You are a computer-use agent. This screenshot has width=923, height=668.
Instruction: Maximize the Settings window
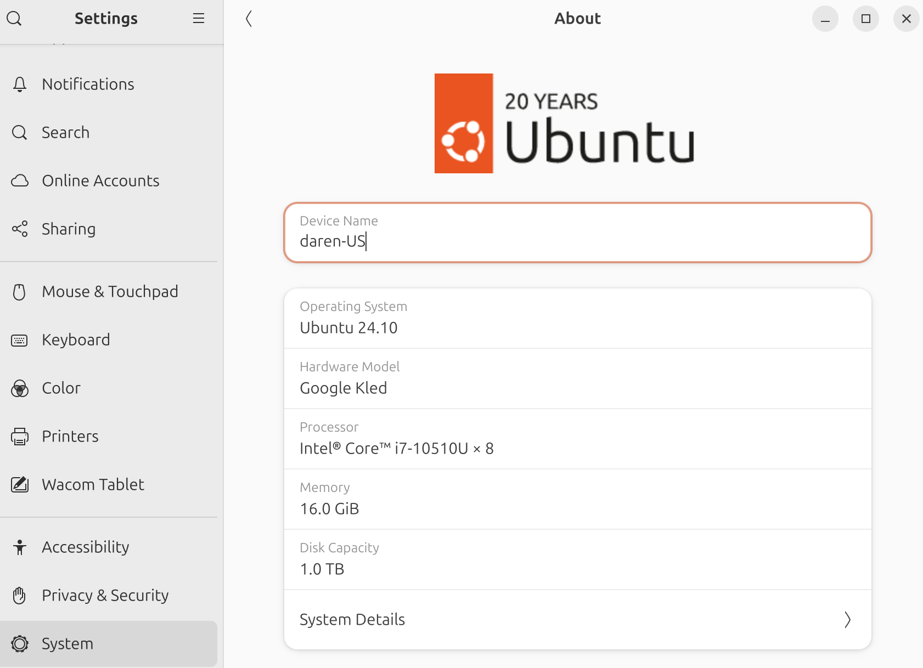[x=866, y=19]
